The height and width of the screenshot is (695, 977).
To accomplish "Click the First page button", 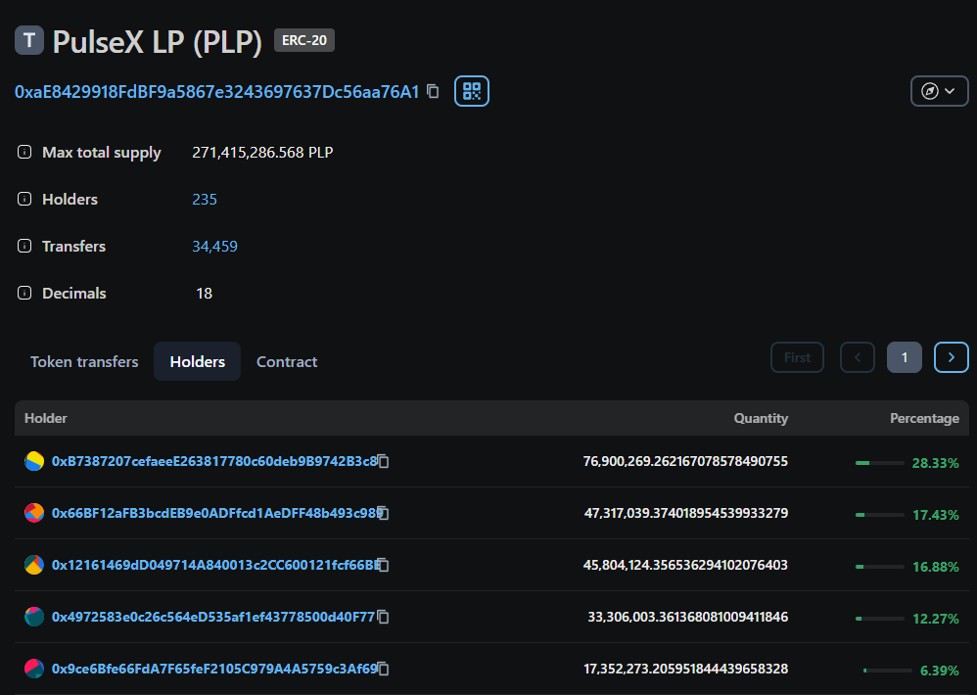I will pos(797,357).
